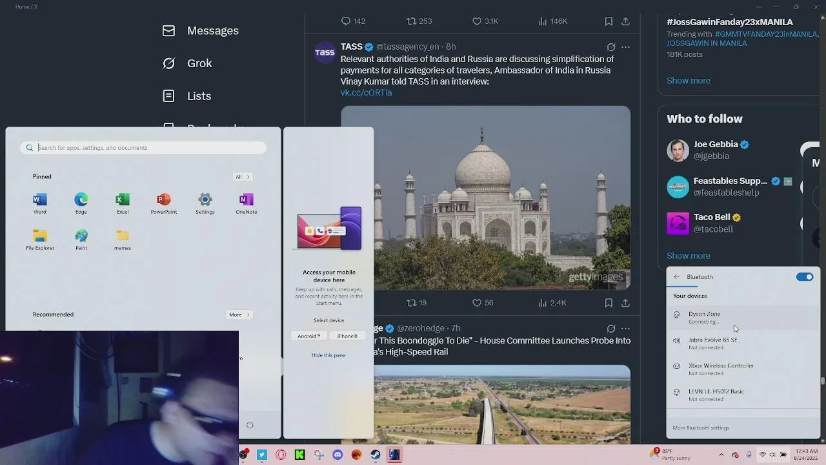Open Grok in X sidebar
The height and width of the screenshot is (465, 826).
(187, 63)
